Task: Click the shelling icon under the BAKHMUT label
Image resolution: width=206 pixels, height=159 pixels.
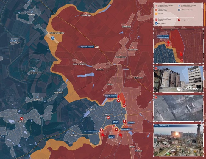Action: tap(108, 117)
